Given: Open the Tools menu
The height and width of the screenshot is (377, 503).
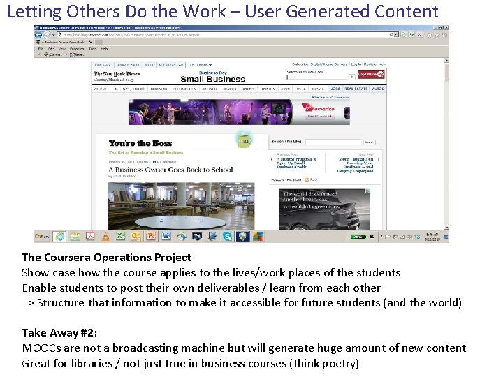Looking at the screenshot, I should pos(92,49).
